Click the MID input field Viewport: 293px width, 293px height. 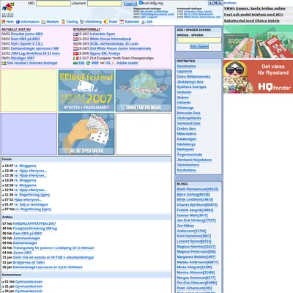point(53,4)
